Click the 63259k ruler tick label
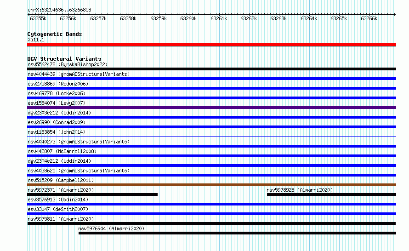 point(159,18)
